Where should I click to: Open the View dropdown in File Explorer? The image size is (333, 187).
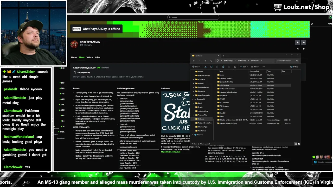pyautogui.click(x=255, y=67)
